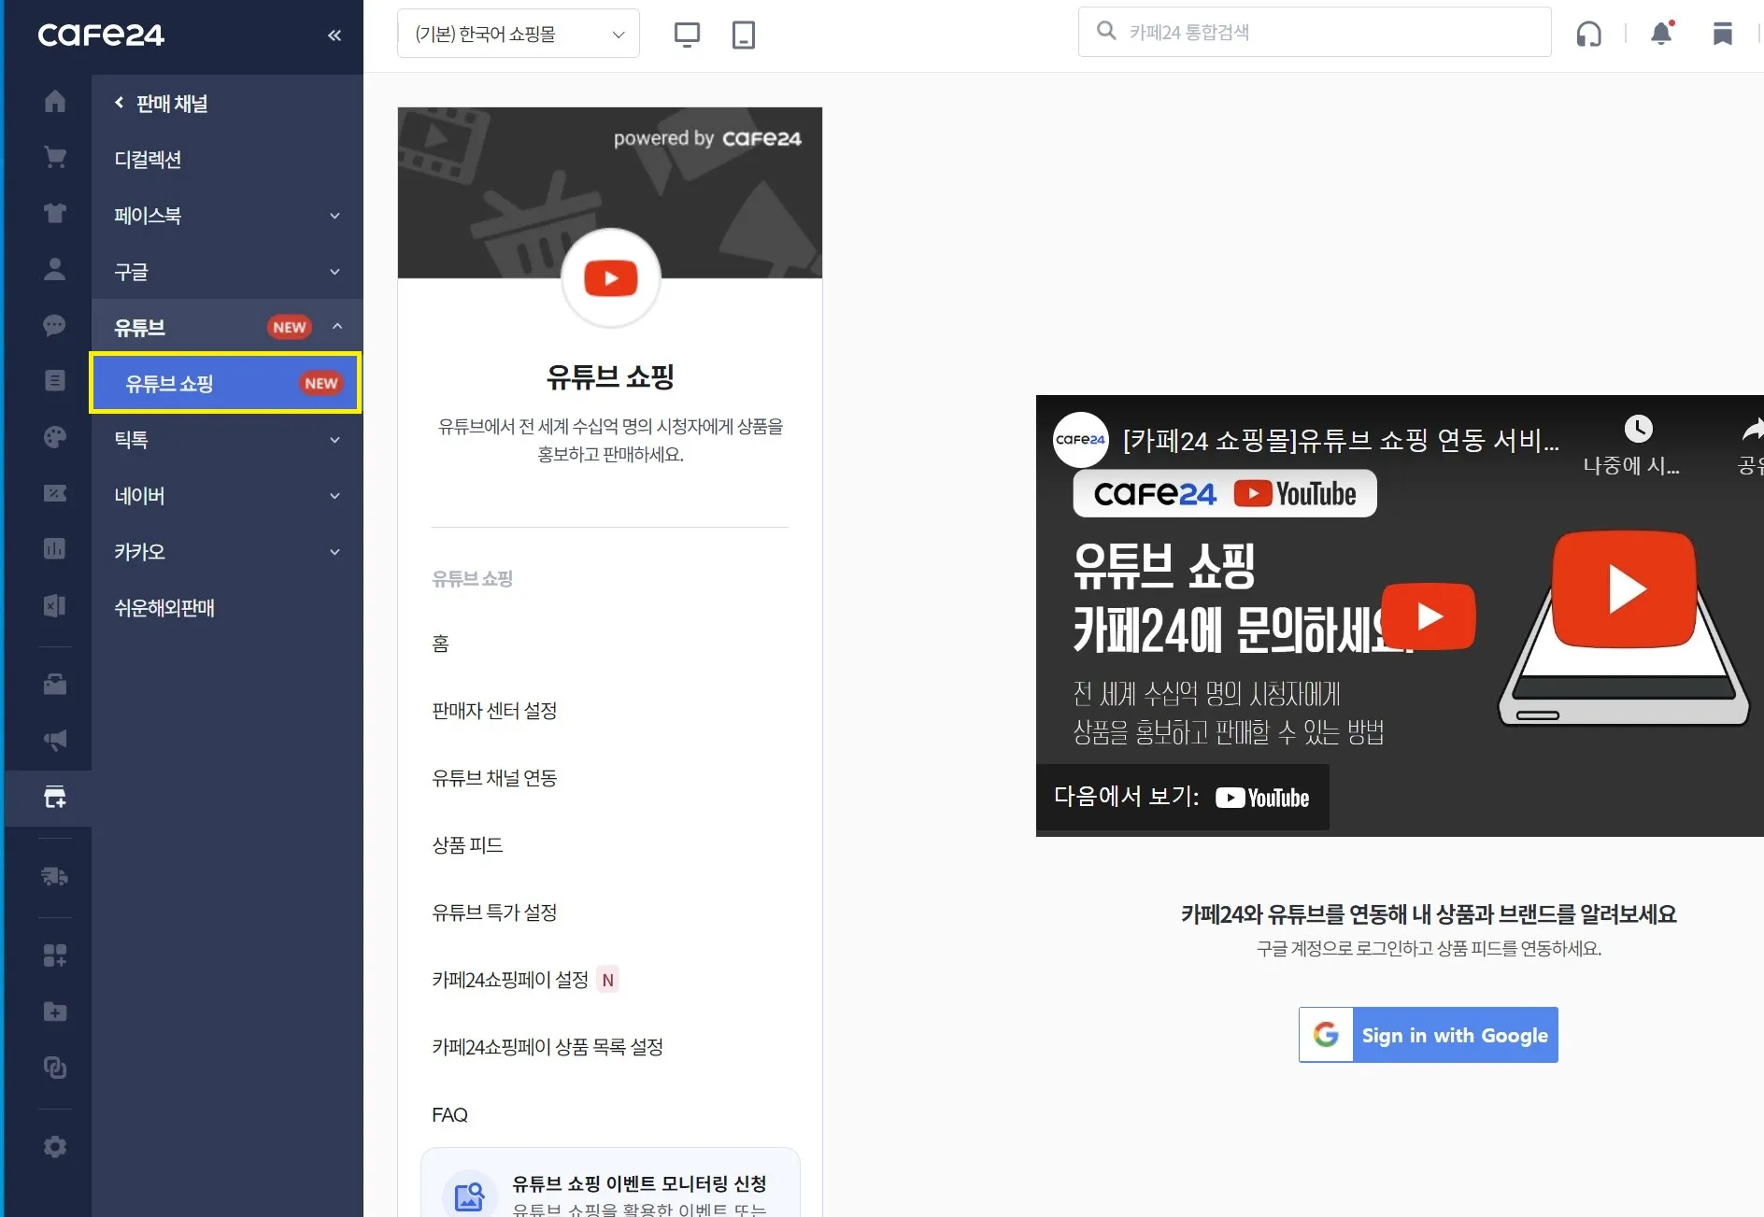The image size is (1764, 1217).
Task: Open the paint palette design icon
Action: (x=55, y=437)
